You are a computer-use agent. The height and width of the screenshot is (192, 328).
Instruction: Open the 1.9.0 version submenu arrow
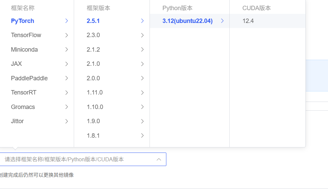142,121
